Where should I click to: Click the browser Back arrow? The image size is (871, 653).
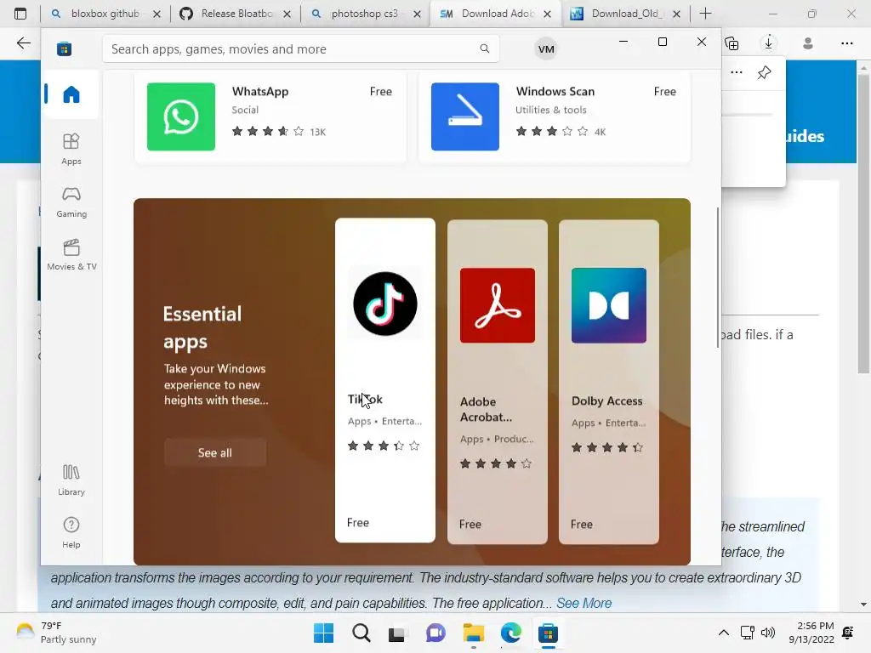pos(23,43)
